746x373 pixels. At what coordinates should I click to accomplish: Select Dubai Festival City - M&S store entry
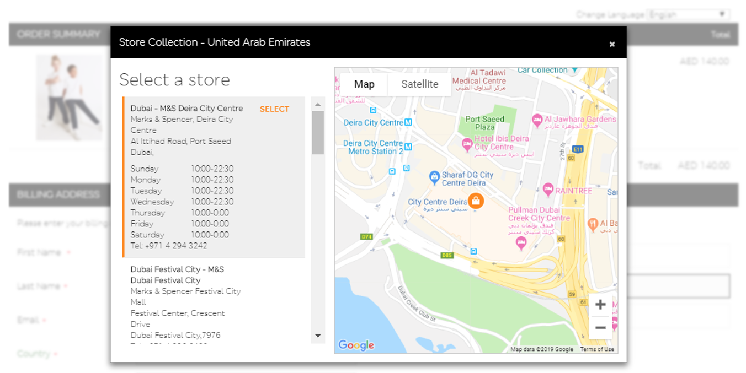click(214, 301)
